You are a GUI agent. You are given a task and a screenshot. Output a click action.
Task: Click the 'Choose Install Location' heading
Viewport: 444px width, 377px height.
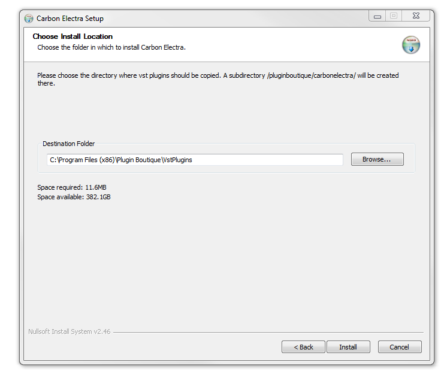(x=73, y=37)
